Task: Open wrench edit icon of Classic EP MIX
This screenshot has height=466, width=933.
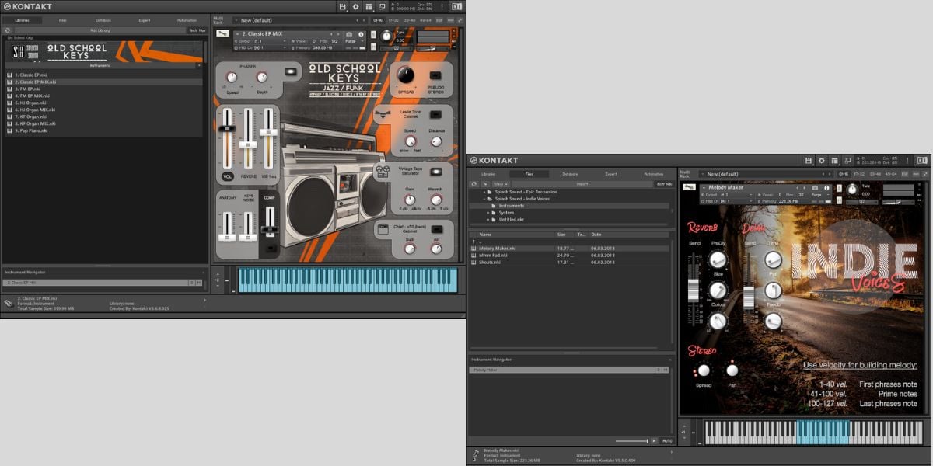Action: pos(222,33)
